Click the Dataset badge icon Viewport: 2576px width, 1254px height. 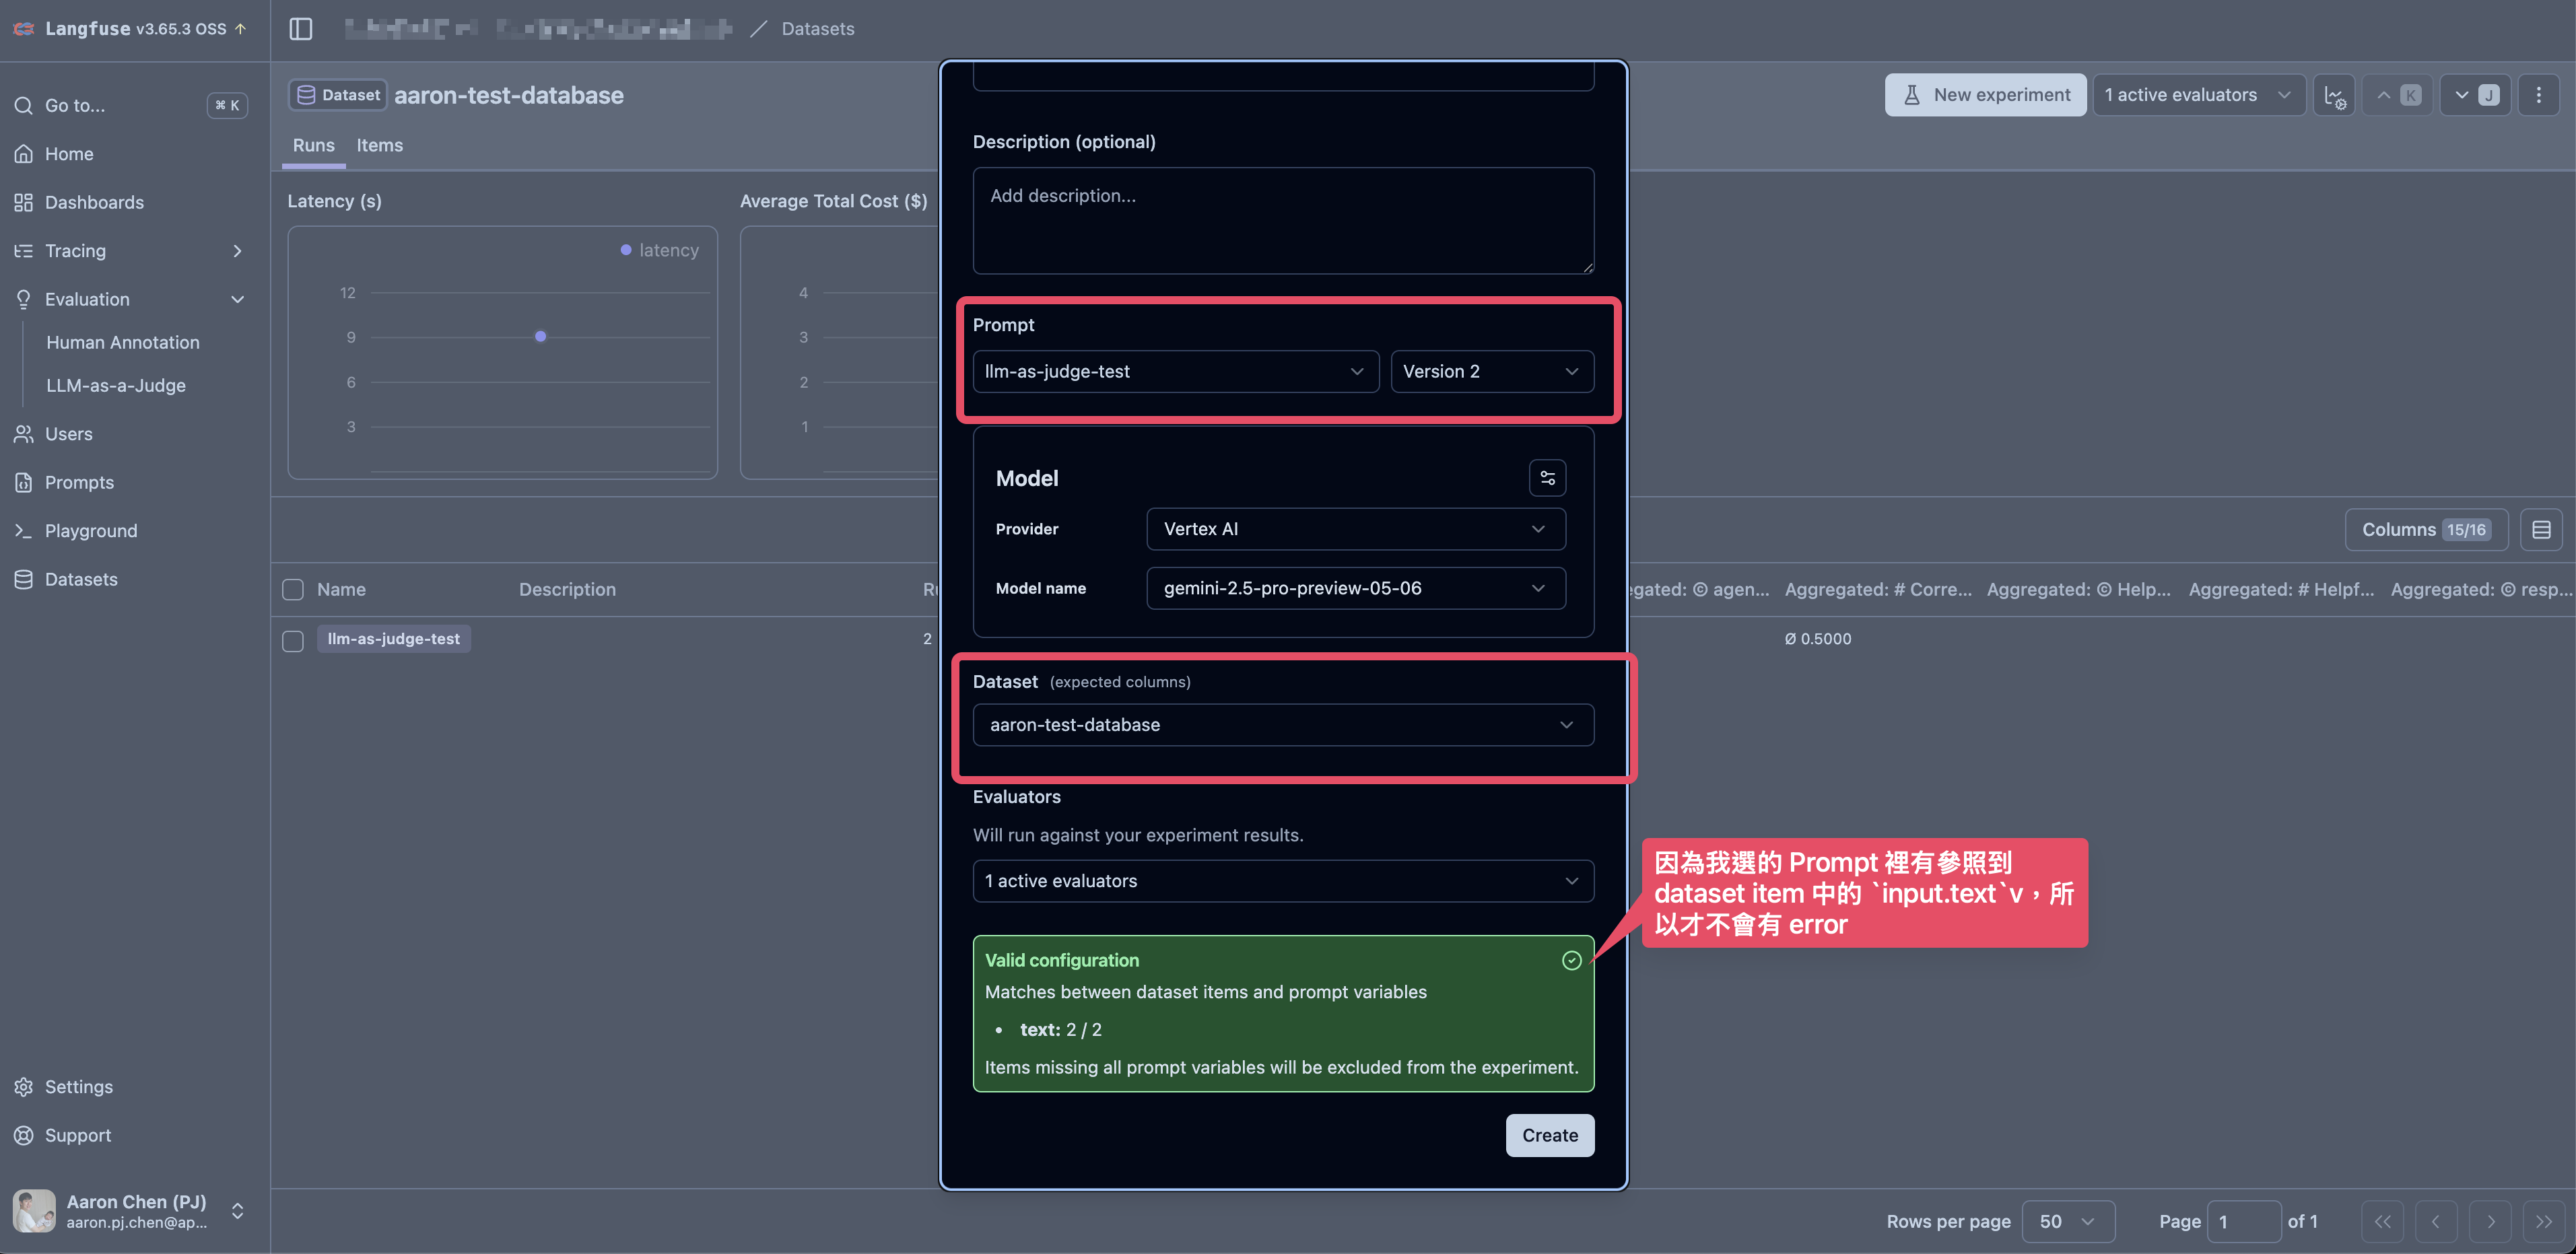[306, 95]
